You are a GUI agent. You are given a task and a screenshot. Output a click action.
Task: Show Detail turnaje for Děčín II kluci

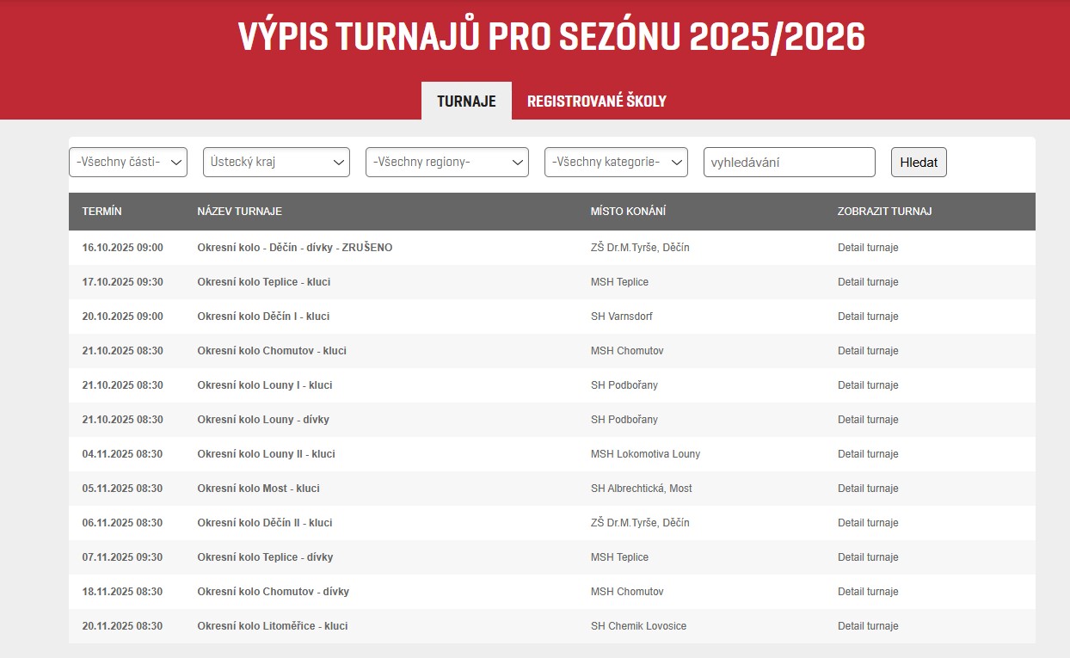coord(868,523)
